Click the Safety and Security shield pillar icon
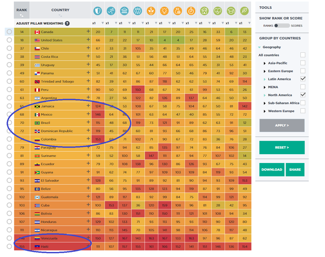Viewport: 325px width, 257px height. 97,11
